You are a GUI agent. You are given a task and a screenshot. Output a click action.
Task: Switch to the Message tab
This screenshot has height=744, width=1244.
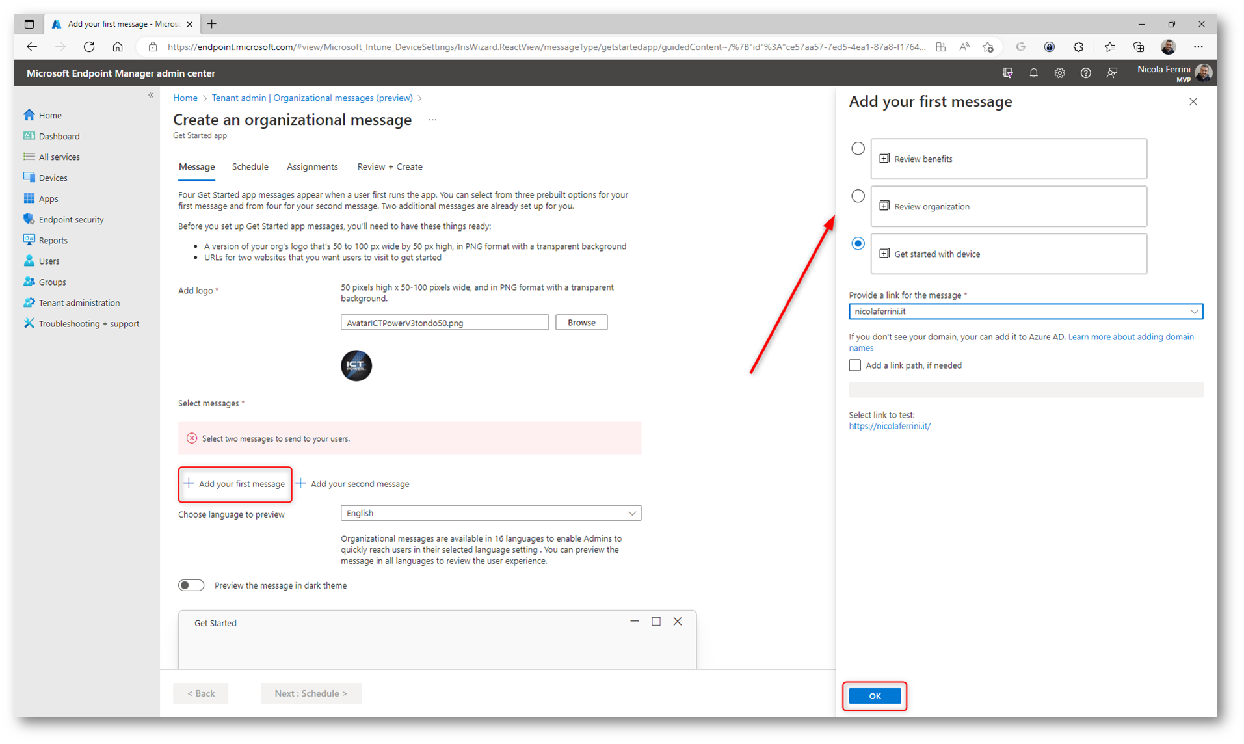196,167
